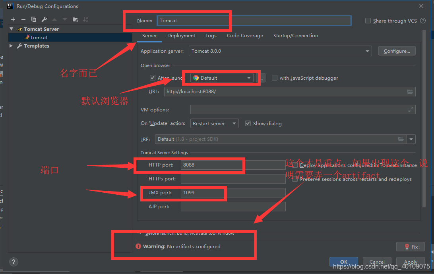
Task: Switch to the Startup/Connection tab
Action: (296, 36)
